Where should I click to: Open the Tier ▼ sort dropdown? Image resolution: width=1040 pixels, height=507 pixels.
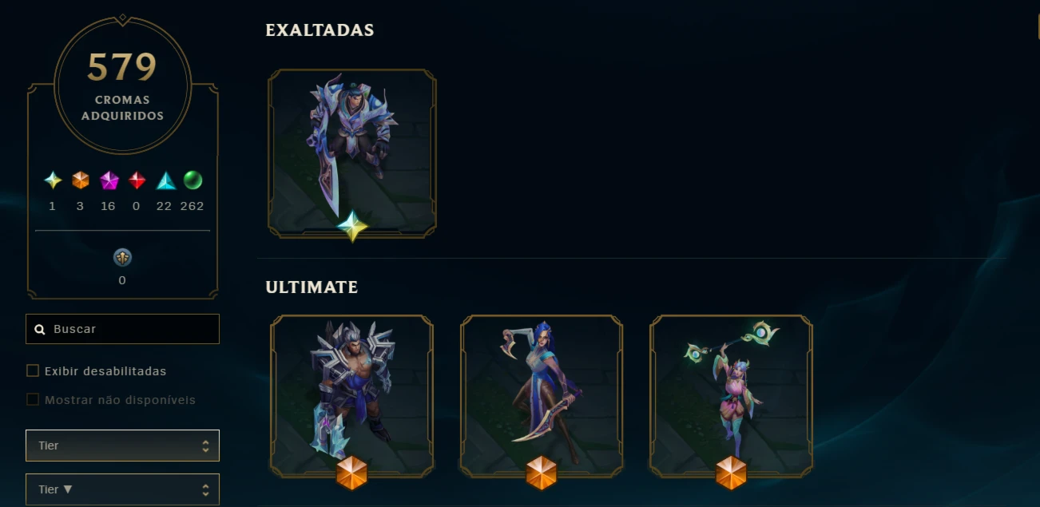pyautogui.click(x=122, y=489)
